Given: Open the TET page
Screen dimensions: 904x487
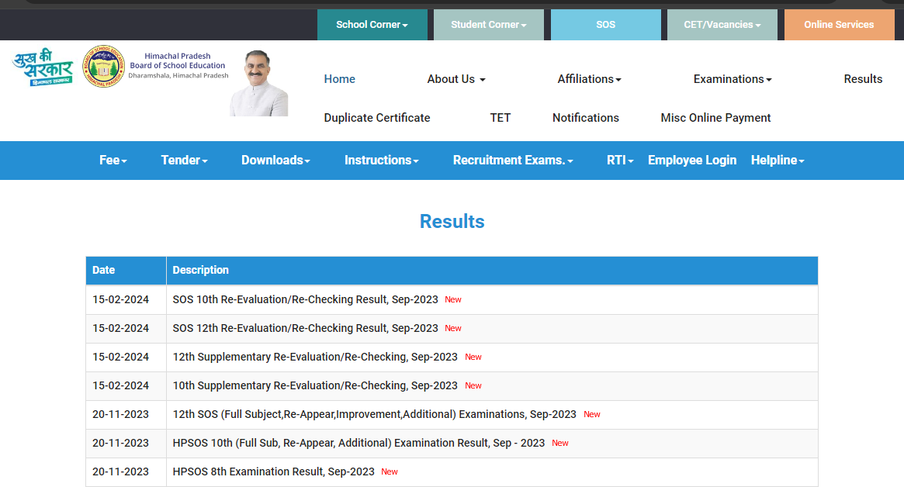Looking at the screenshot, I should pyautogui.click(x=500, y=118).
